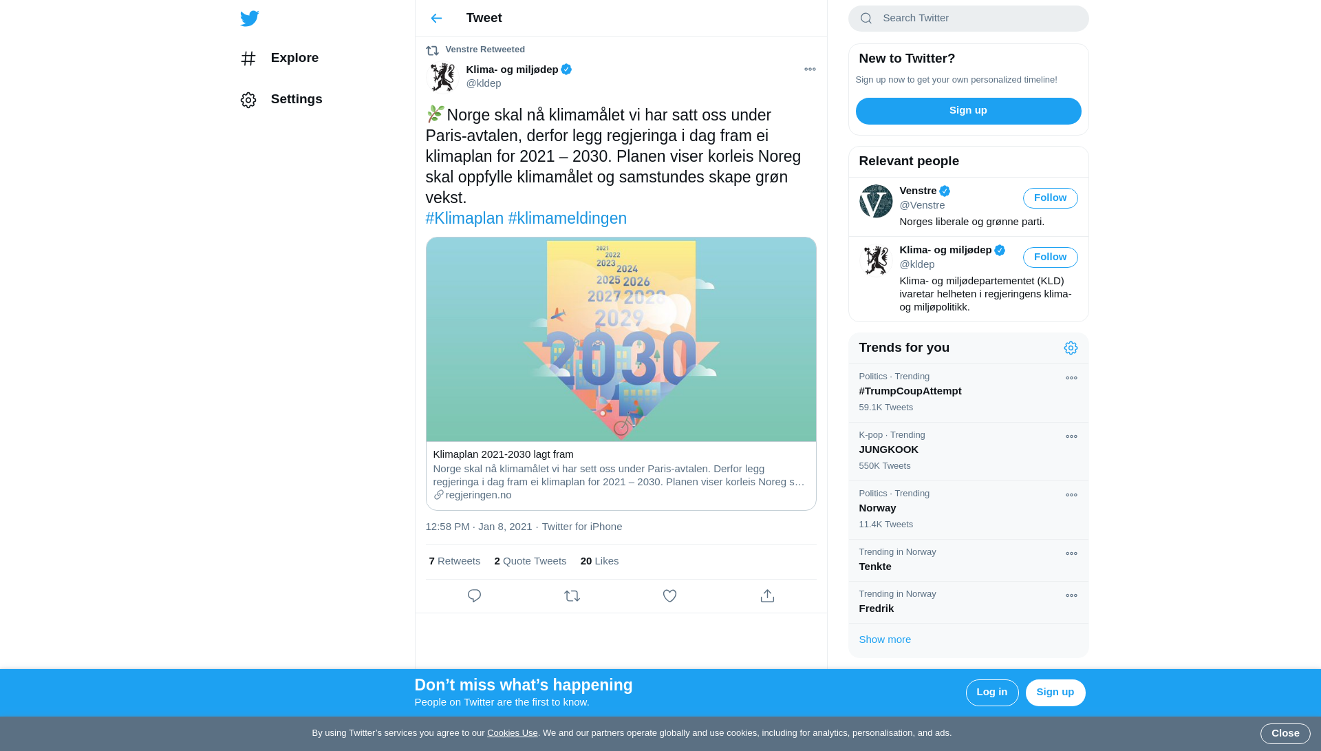Open more options for #TrumpCoupAttempt trend

[x=1071, y=378]
